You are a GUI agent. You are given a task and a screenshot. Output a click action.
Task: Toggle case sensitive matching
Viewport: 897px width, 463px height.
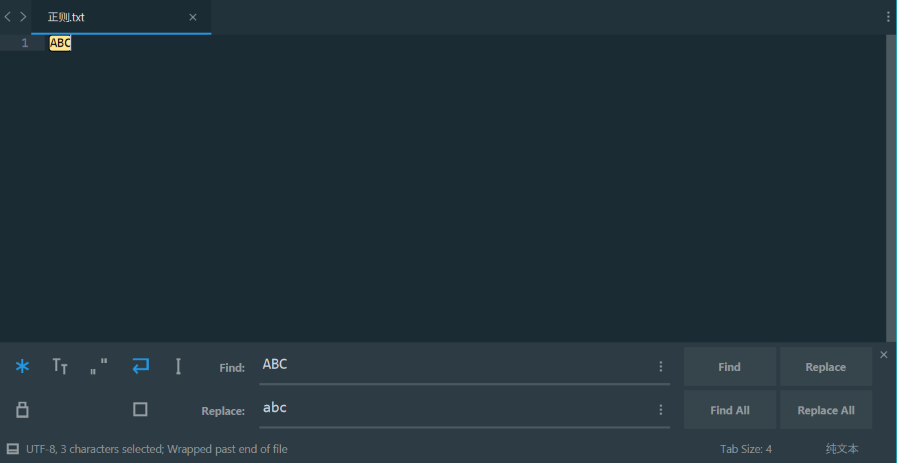[x=60, y=366]
